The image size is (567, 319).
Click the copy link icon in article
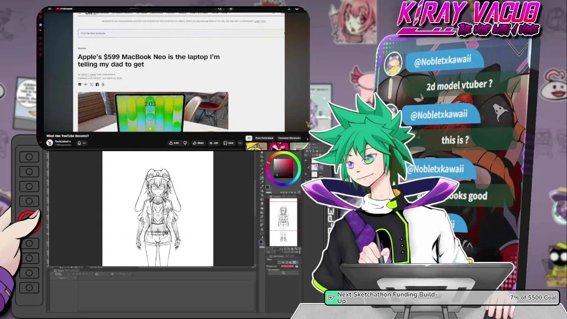[x=85, y=84]
